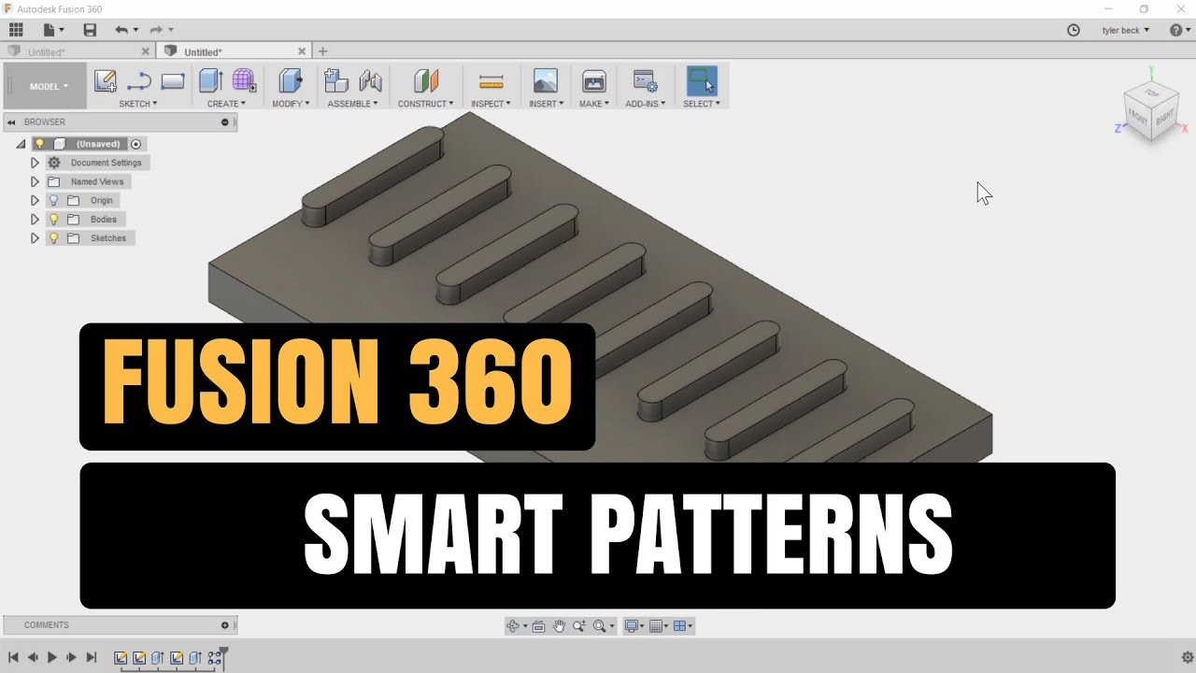Click the Joint assemble icon
This screenshot has width=1196, height=673.
[x=370, y=81]
